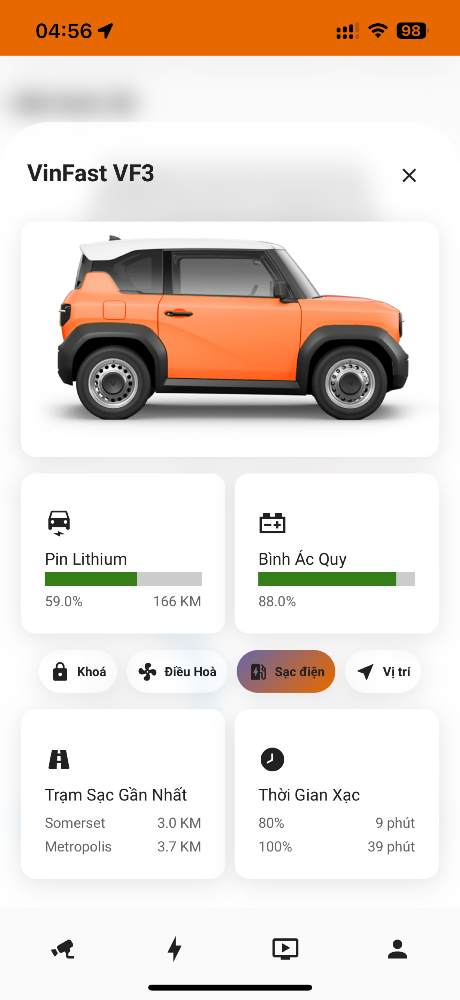The image size is (460, 1000).
Task: Select the Somerset charging station entry
Action: pos(123,823)
